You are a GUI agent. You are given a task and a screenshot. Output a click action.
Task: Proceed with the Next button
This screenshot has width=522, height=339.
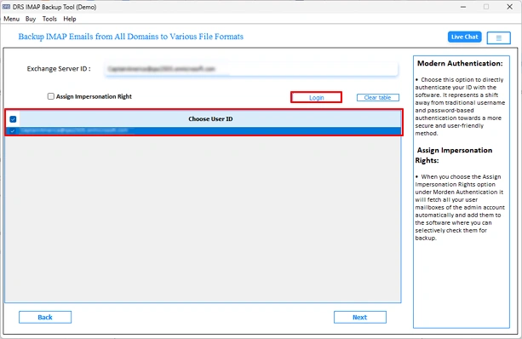point(360,318)
